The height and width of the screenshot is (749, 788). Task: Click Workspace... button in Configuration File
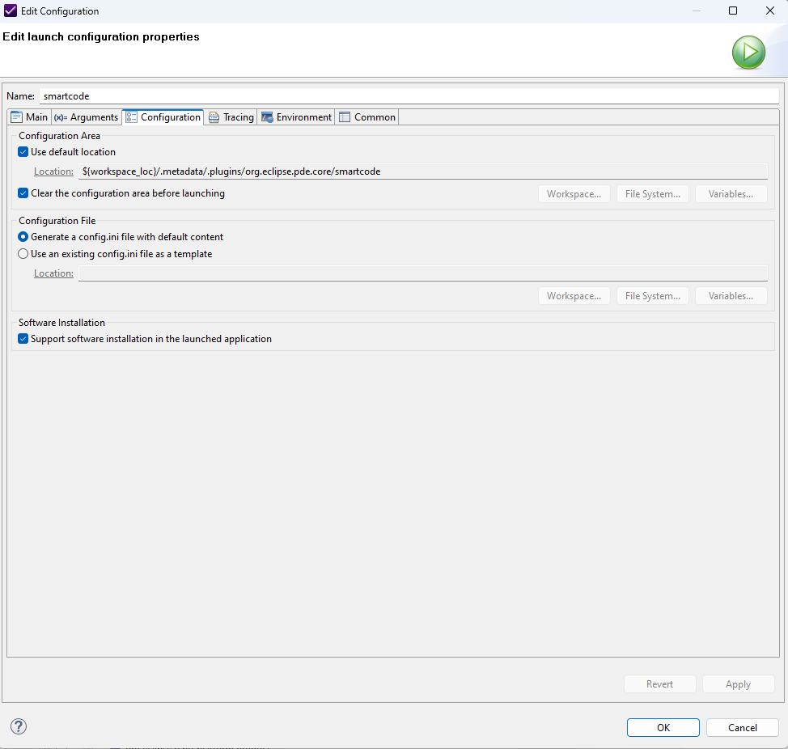[x=574, y=296]
